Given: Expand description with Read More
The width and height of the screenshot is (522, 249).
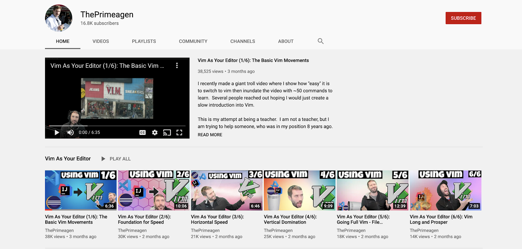Looking at the screenshot, I should point(210,135).
